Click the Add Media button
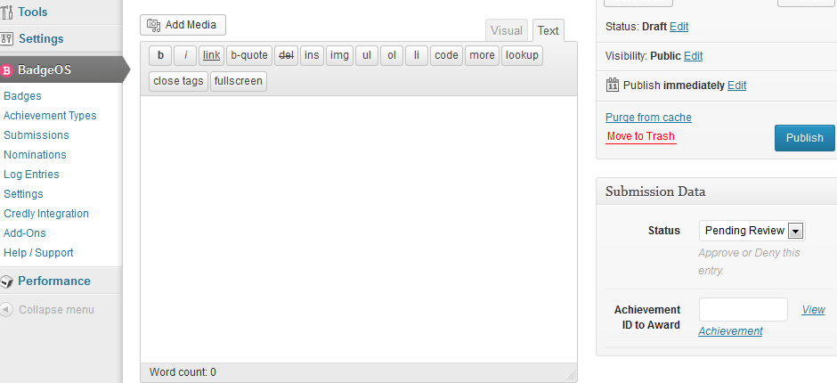 coord(183,25)
